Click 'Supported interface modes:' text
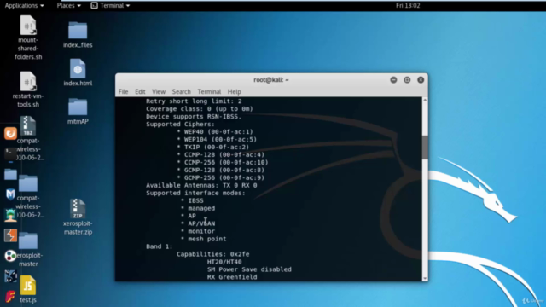The height and width of the screenshot is (307, 546). (195, 194)
